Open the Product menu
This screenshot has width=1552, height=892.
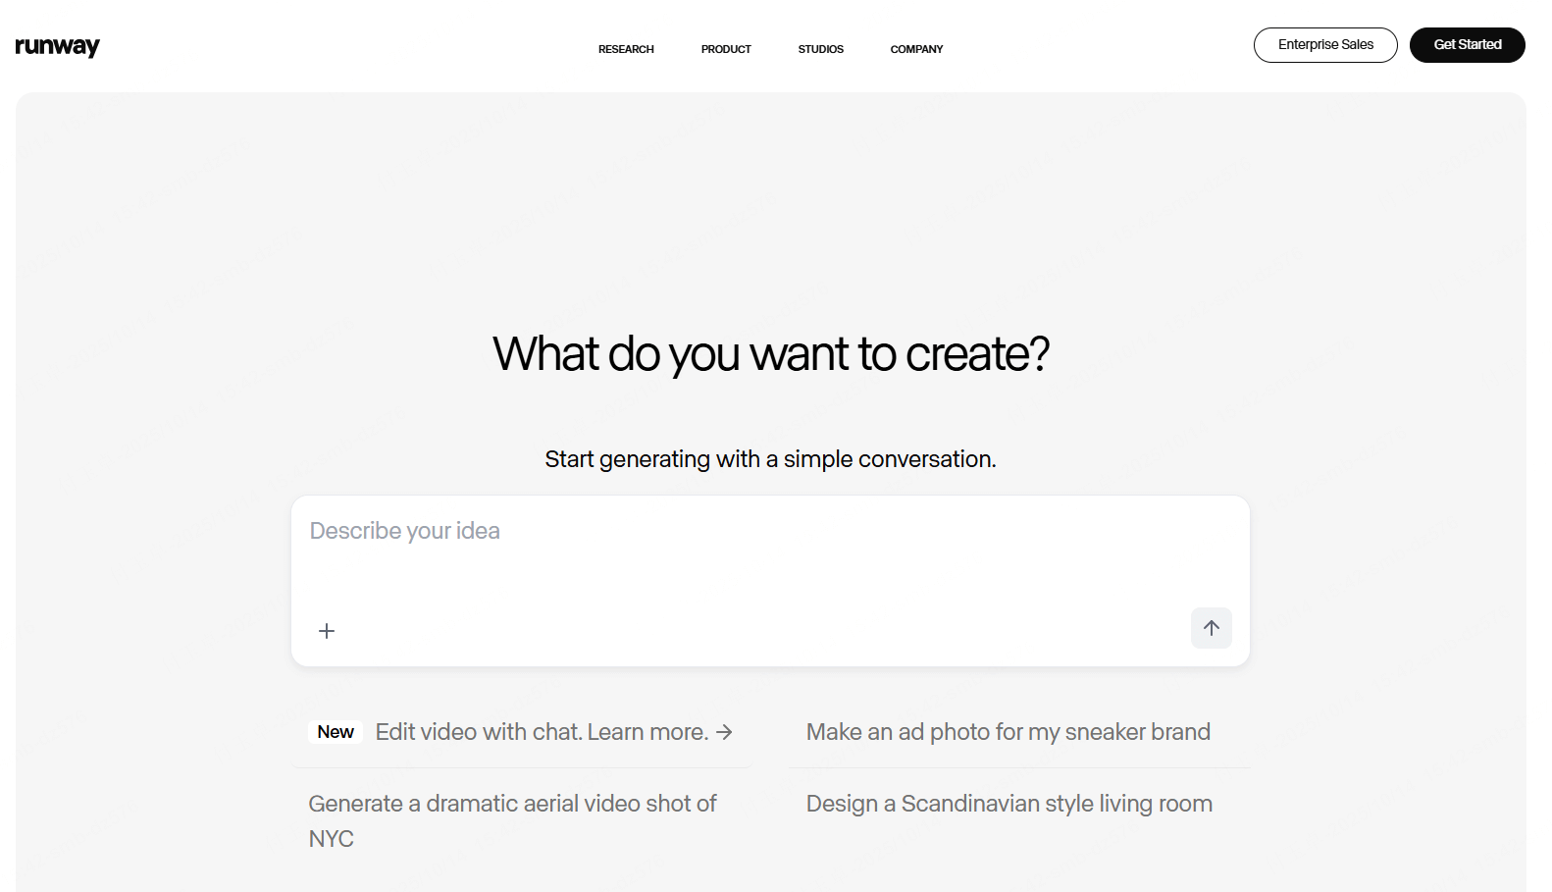click(x=726, y=49)
